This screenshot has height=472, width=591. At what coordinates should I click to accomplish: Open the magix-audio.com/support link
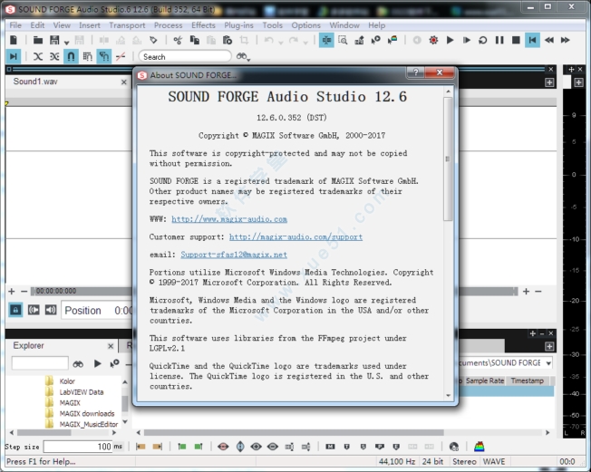click(295, 236)
